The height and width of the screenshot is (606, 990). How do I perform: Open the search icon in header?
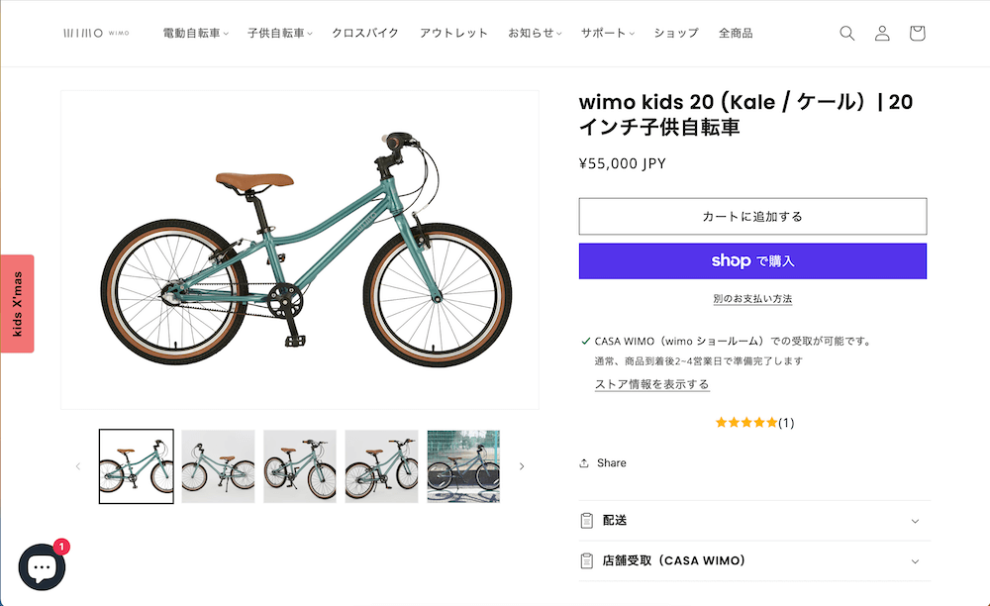(846, 33)
